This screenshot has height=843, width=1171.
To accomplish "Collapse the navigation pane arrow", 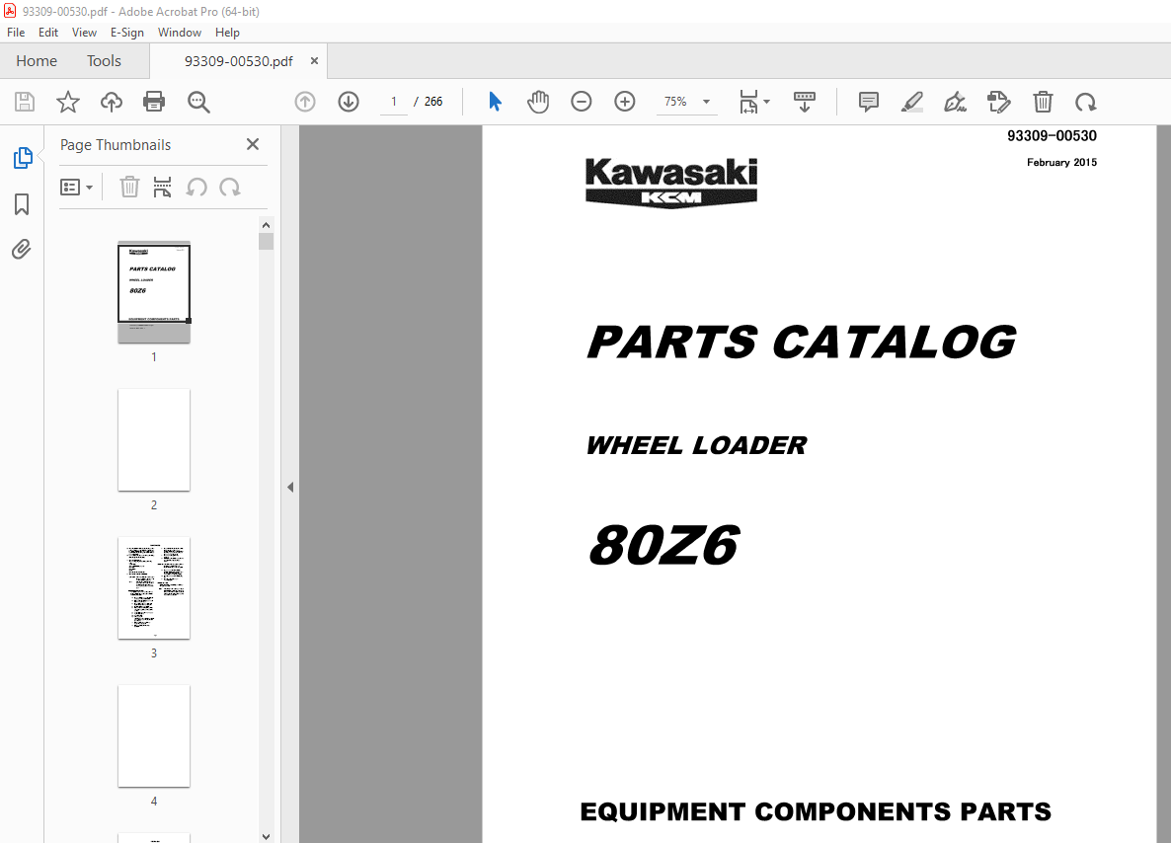I will [289, 487].
